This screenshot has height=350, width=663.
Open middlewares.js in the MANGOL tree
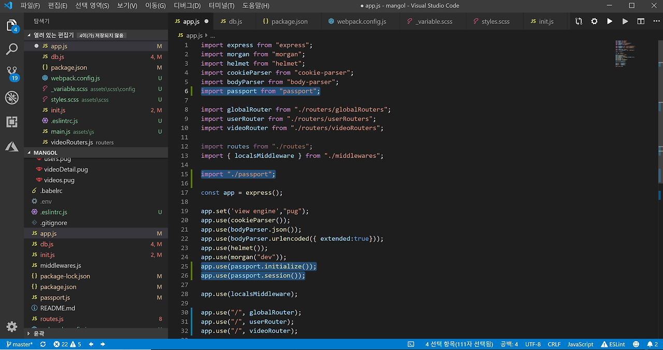click(x=96, y=265)
